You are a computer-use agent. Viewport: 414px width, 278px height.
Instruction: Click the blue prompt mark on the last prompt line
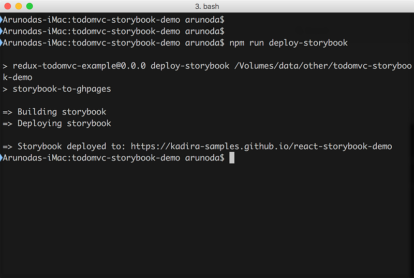(2, 158)
